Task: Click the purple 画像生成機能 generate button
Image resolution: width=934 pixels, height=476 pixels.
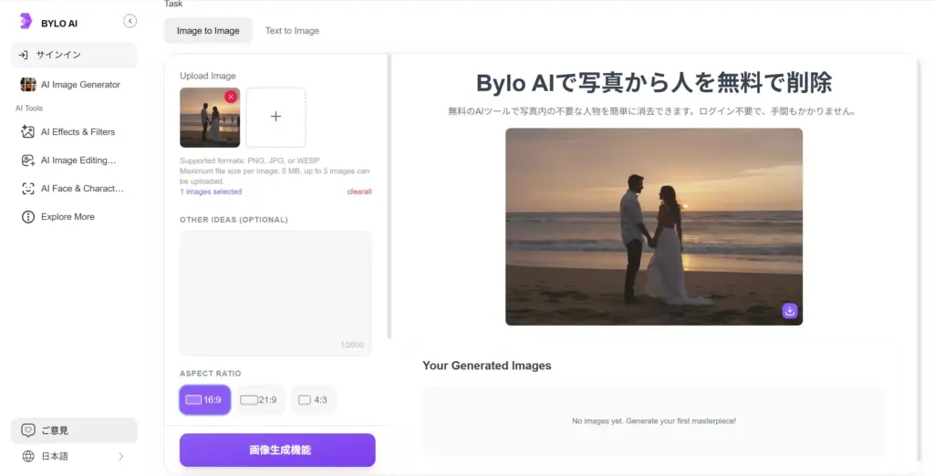Action: point(277,450)
